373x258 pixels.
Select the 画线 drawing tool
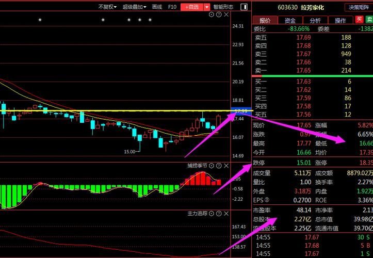(157, 7)
